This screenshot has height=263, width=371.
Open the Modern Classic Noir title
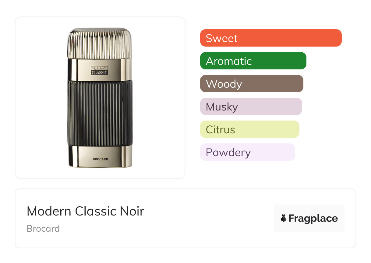[85, 211]
